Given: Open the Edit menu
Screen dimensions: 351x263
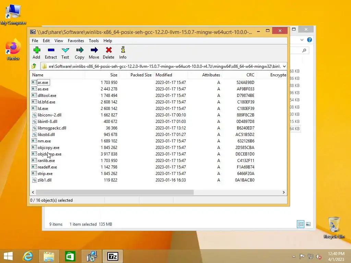Looking at the screenshot, I should [x=46, y=41].
